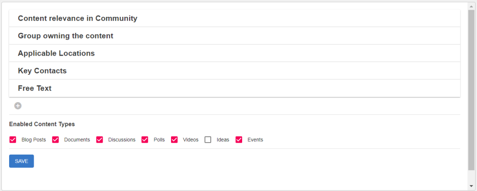Click the scrollbar down arrow
477x191 pixels.
(x=472, y=186)
